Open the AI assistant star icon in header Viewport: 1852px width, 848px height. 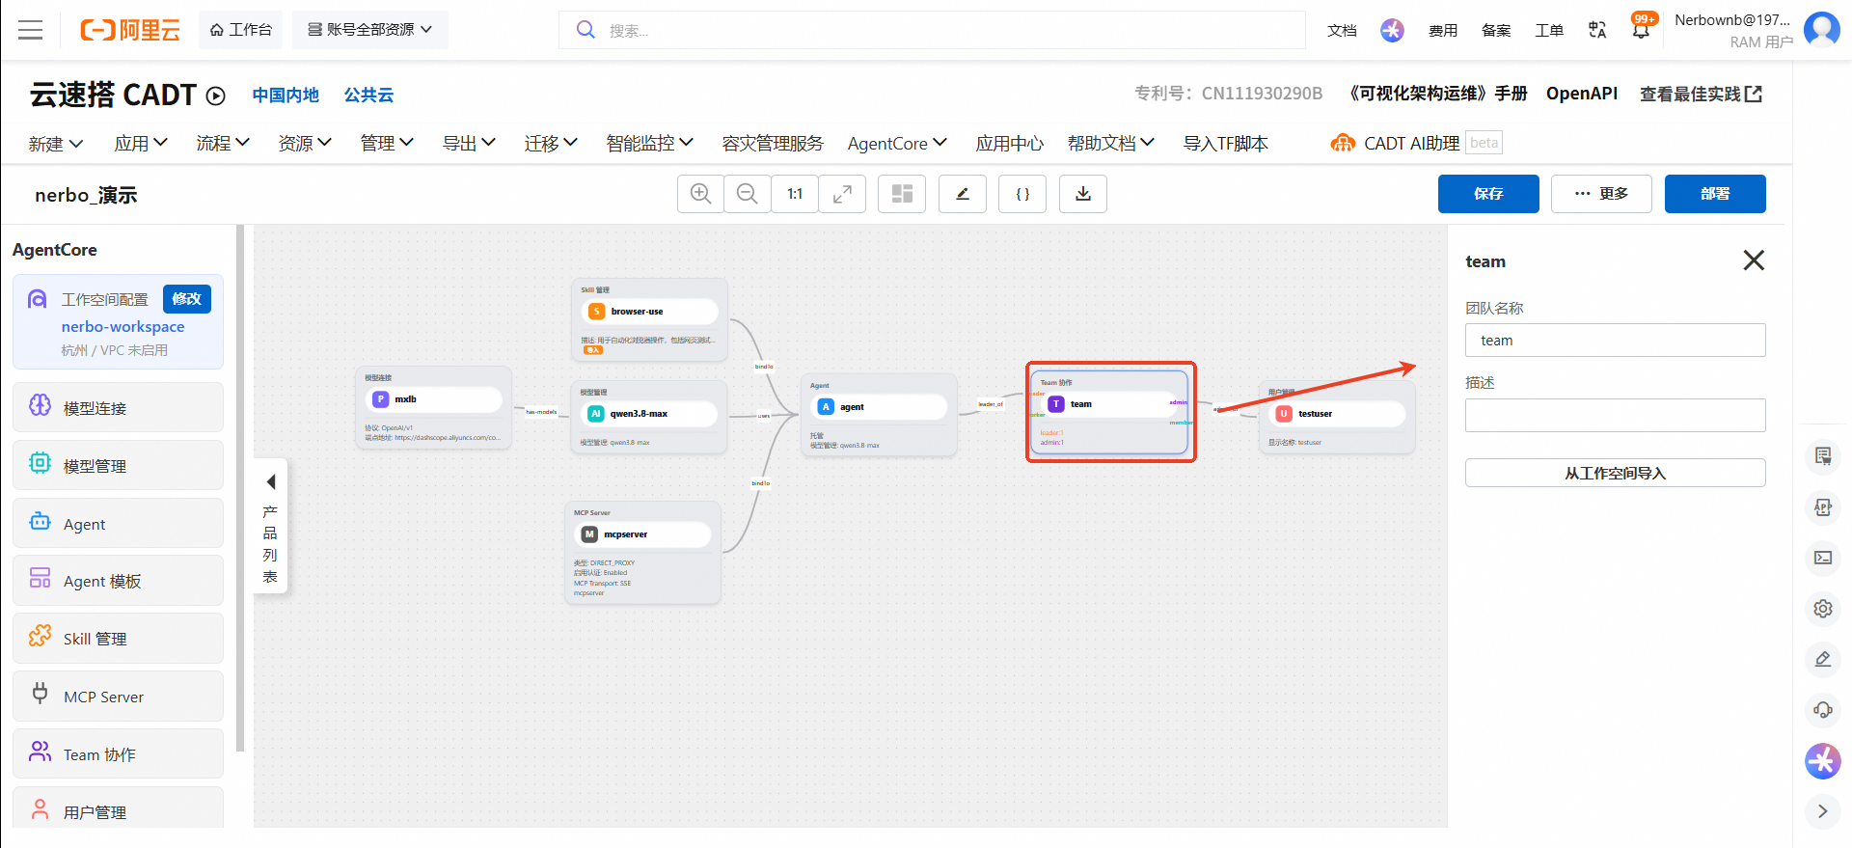tap(1392, 30)
